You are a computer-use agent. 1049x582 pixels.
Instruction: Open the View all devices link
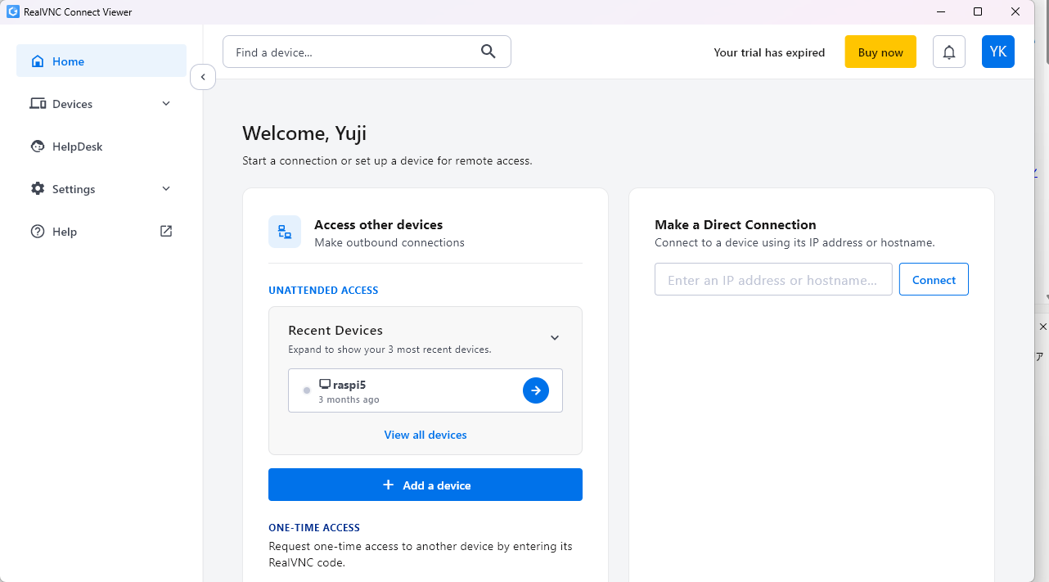425,435
